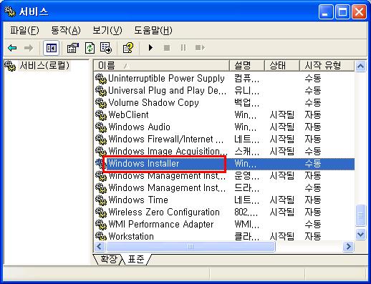Image resolution: width=371 pixels, height=284 pixels.
Task: Click the gear icon beside Workstation
Action: (x=101, y=236)
